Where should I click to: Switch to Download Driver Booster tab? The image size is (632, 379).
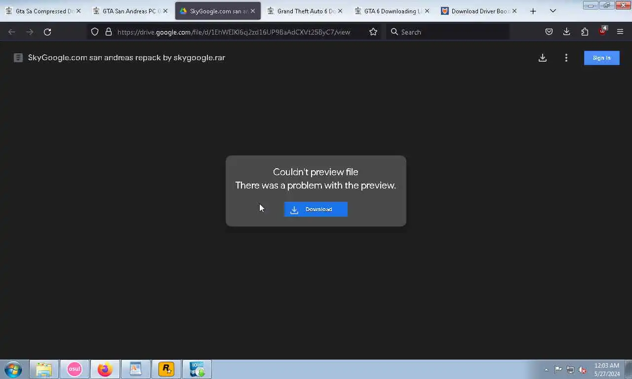pyautogui.click(x=479, y=11)
